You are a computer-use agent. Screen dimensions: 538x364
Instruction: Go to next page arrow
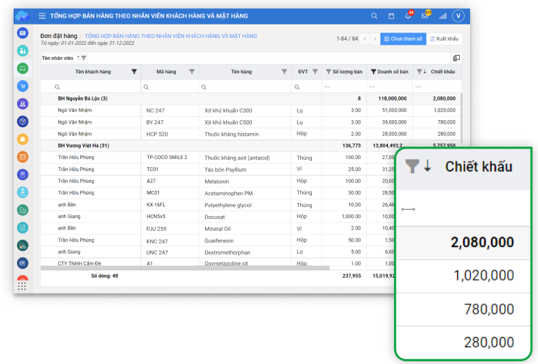coord(374,39)
